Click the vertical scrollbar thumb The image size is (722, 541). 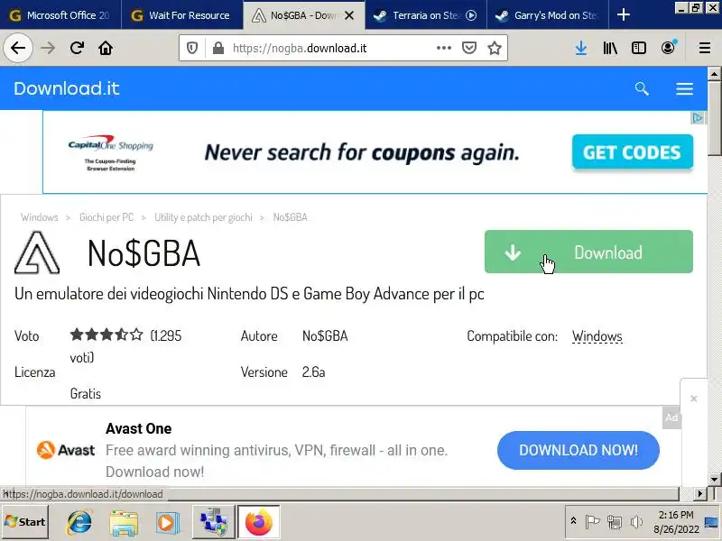714,119
